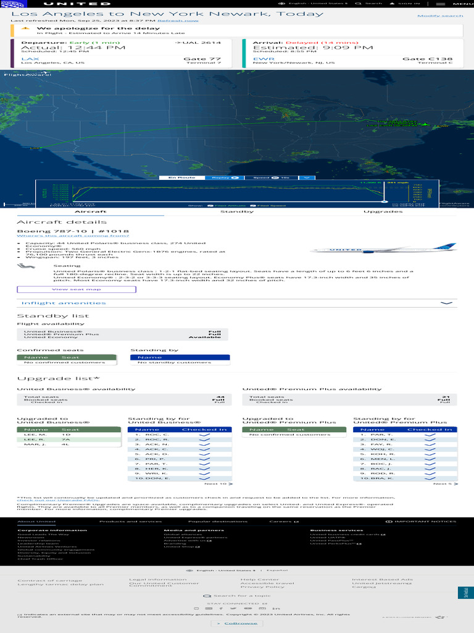Show Next 5 Premium Plus standby passengers
Viewport: 474px width, 633px height.
click(x=446, y=483)
